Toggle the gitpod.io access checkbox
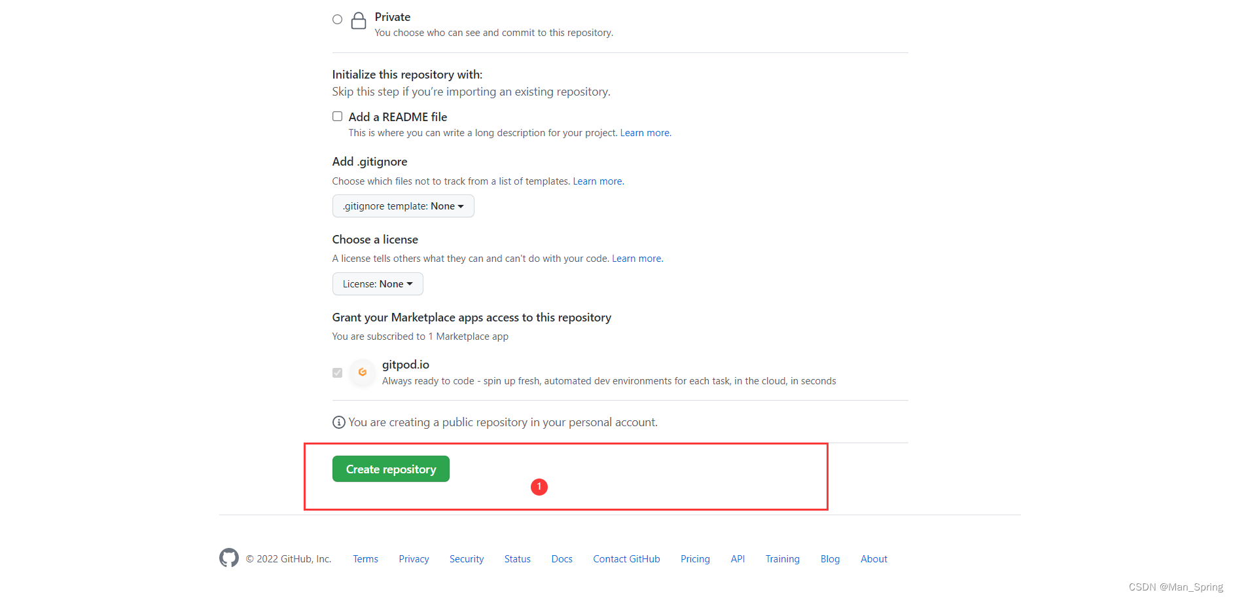Viewport: 1233px width, 599px height. [337, 372]
